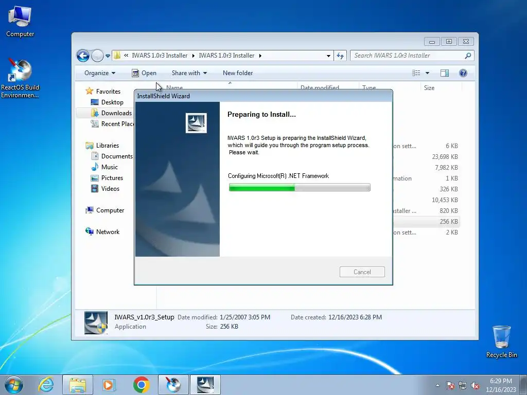527x395 pixels.
Task: Click ReactOS Build Environment taskbar icon
Action: point(173,385)
